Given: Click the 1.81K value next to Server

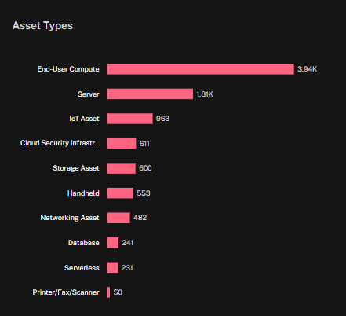Looking at the screenshot, I should click(x=205, y=94).
